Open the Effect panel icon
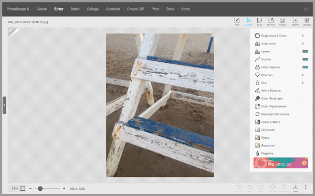Image resolution: width=315 pixels, height=196 pixels. [271, 21]
